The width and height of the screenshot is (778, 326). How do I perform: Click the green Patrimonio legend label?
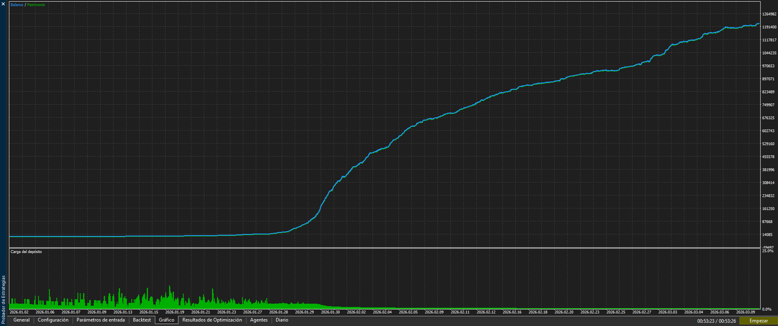coord(36,5)
